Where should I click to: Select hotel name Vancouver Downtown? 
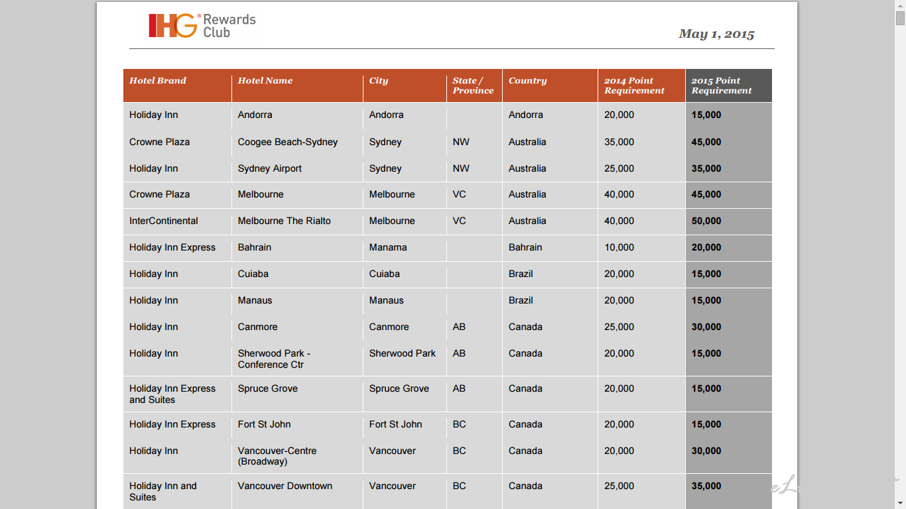click(285, 486)
